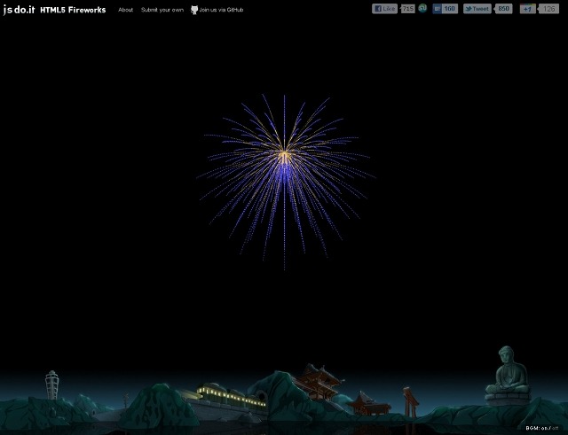
Task: Open the Submit your own page
Action: click(x=162, y=10)
